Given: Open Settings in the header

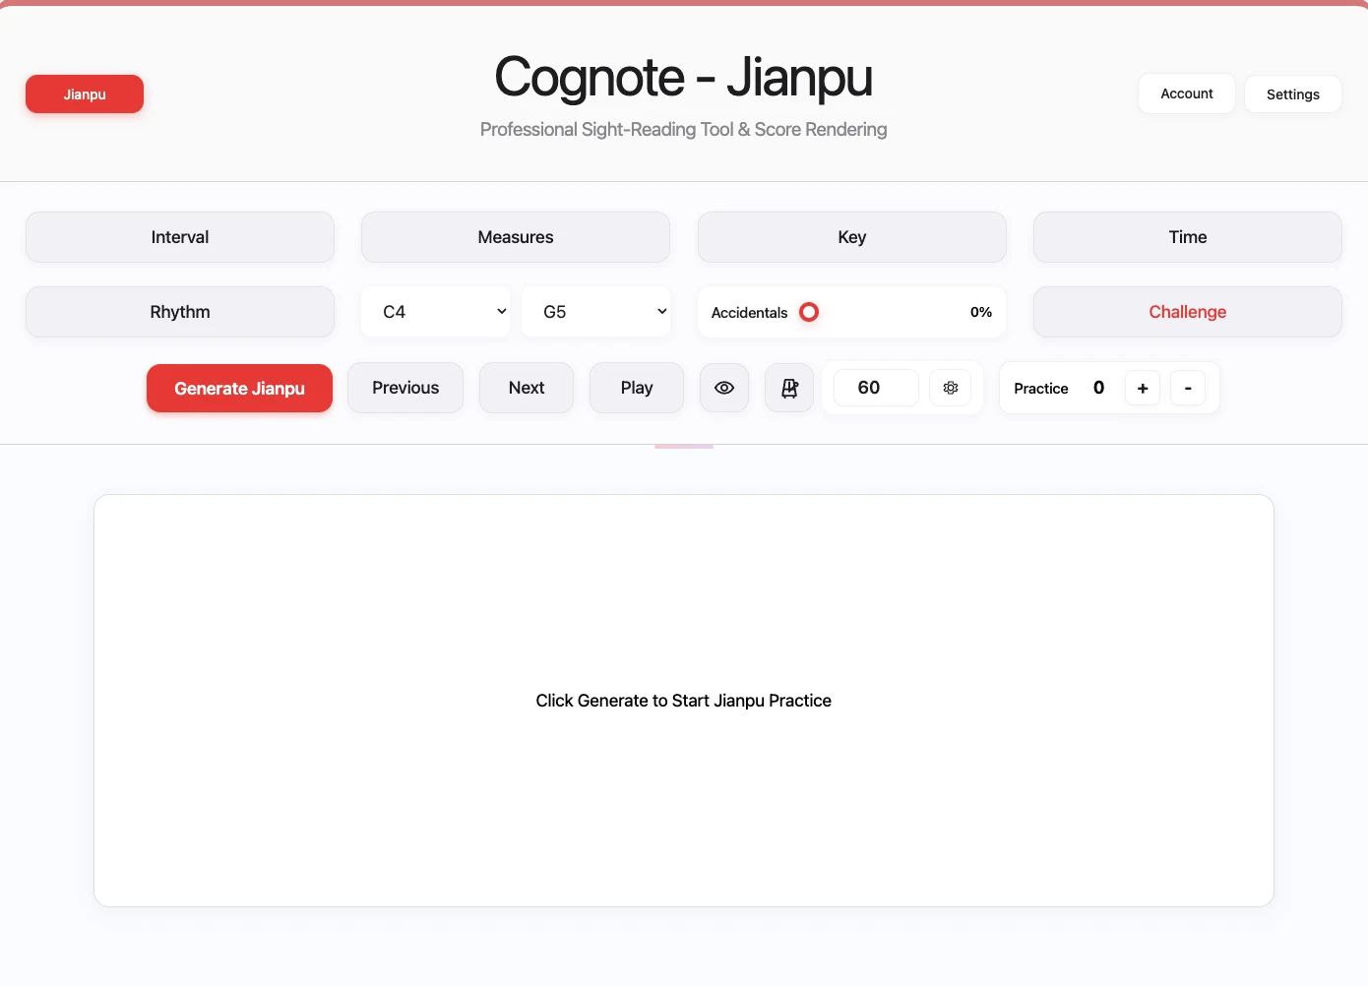Looking at the screenshot, I should (1293, 94).
